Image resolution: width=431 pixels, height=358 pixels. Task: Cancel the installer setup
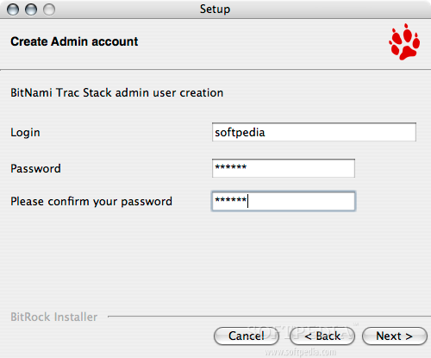coord(247,336)
